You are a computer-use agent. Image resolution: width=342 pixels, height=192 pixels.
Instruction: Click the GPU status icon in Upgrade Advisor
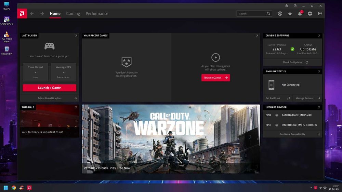(277, 115)
